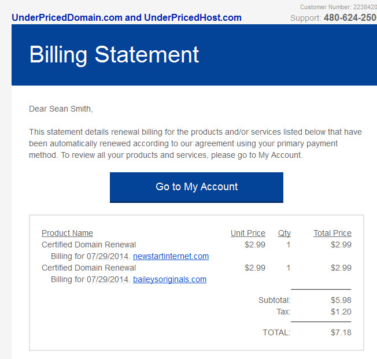Screen dimensions: 377x359
Task: Click the Go to My Account button
Action: (197, 187)
